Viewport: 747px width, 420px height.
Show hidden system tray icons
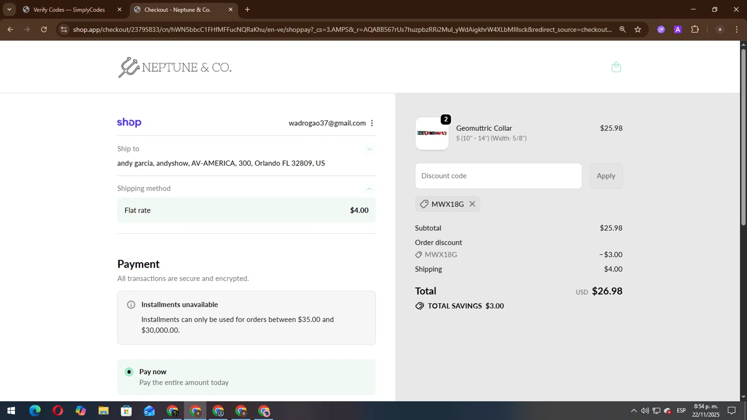[633, 411]
